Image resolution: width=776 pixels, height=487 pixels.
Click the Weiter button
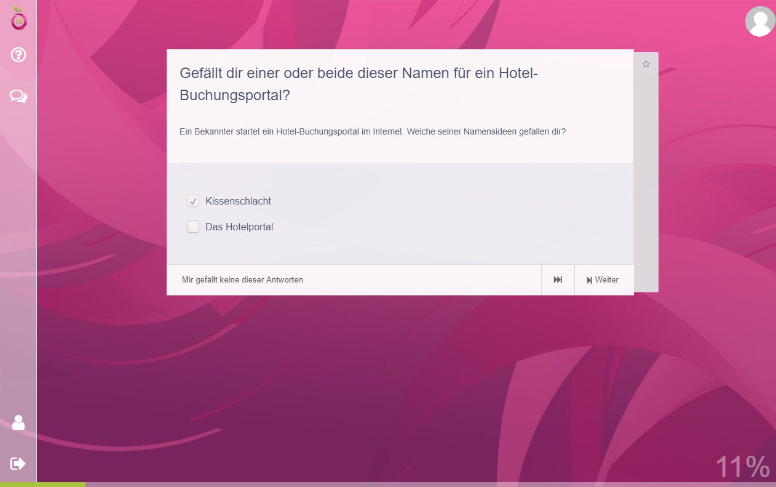604,280
